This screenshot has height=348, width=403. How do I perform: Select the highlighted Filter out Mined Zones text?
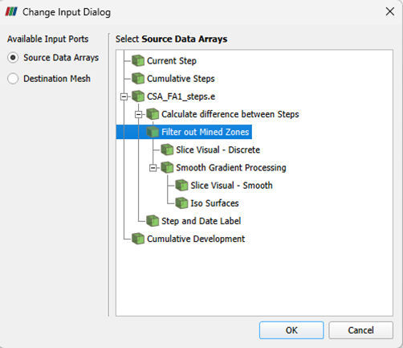(x=206, y=132)
